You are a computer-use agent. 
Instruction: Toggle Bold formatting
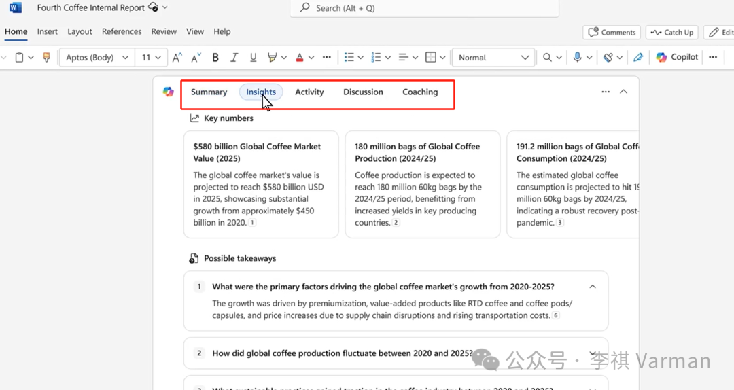[215, 58]
